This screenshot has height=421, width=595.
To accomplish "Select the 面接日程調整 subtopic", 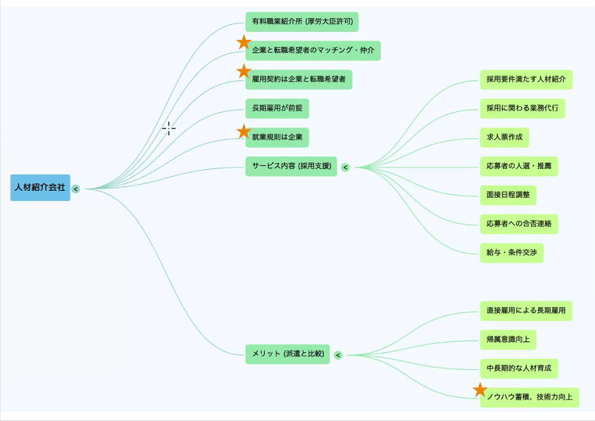I will (508, 195).
